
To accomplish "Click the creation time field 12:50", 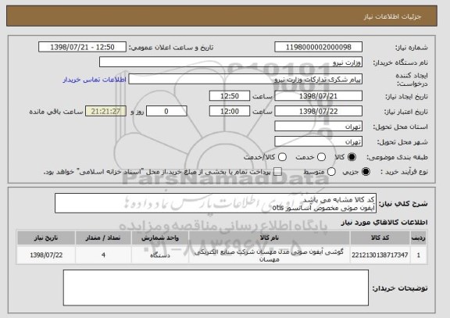I will pos(230,96).
